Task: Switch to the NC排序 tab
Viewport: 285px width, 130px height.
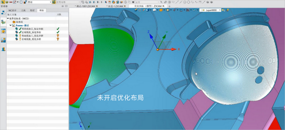Action: [x=12, y=10]
